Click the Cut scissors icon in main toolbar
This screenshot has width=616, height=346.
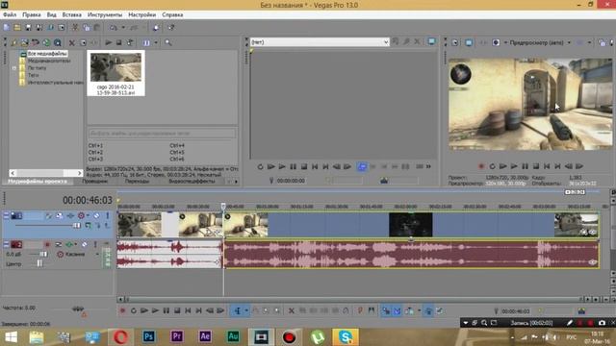click(75, 28)
